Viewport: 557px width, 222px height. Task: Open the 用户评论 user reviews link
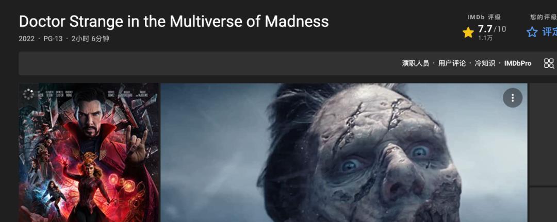452,63
